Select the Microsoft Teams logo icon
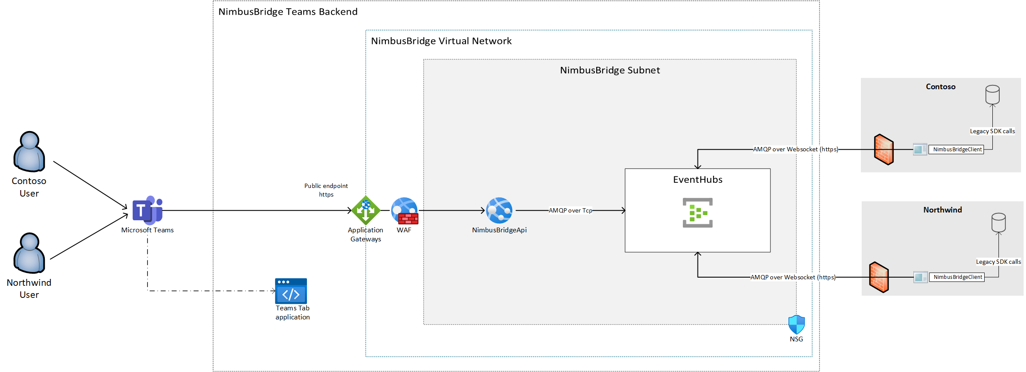The image size is (1026, 372). click(x=147, y=210)
